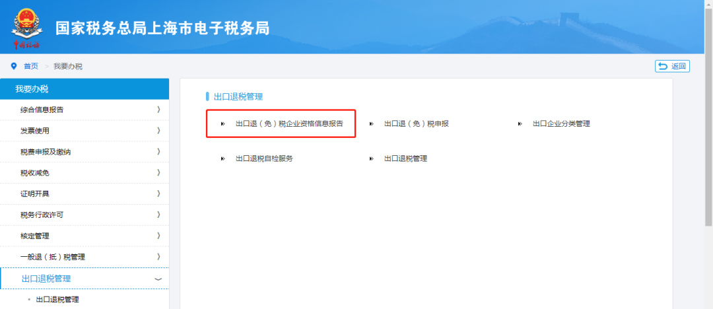The height and width of the screenshot is (309, 713).
Task: Open the 核定管理 sidebar menu
Action: pyautogui.click(x=85, y=236)
